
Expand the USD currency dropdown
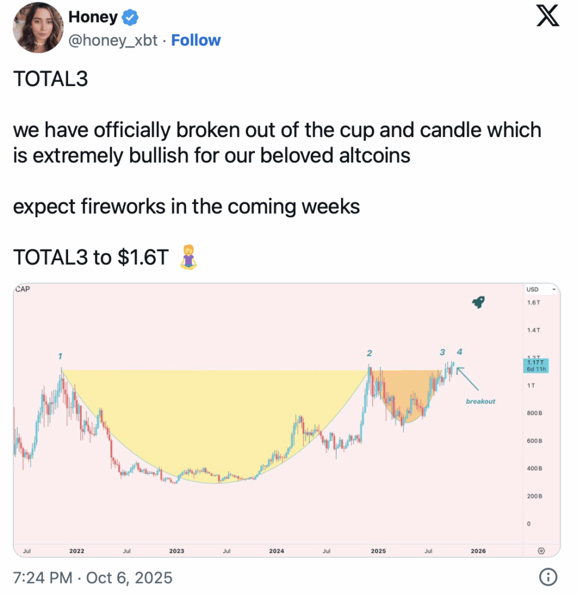(541, 289)
